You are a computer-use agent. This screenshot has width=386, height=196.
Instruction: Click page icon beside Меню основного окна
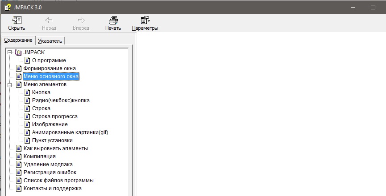[19, 76]
